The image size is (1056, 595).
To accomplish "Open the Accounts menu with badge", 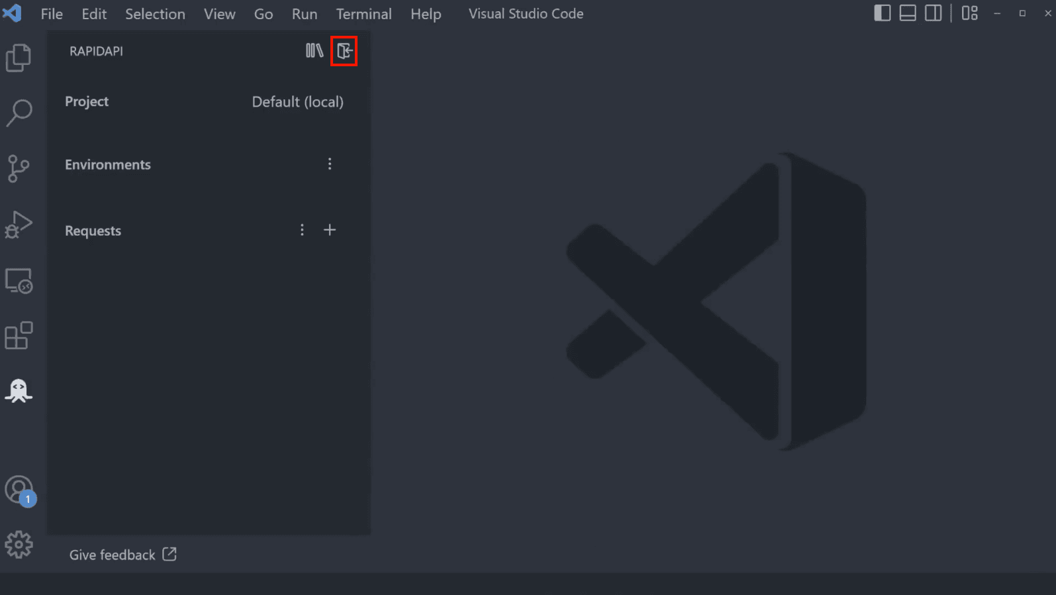I will click(19, 491).
